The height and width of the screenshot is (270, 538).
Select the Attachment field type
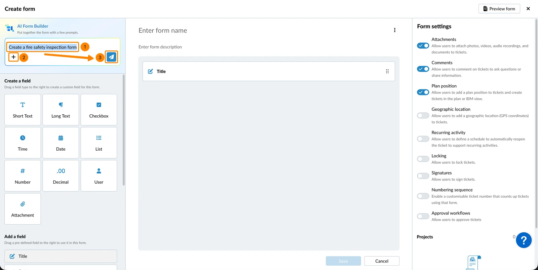[x=23, y=208]
